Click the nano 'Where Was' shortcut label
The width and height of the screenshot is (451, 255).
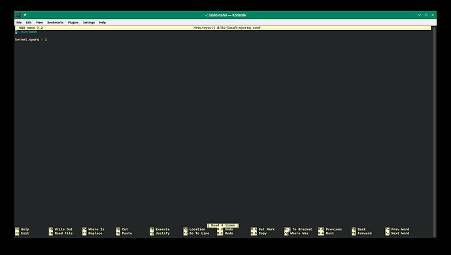point(299,233)
